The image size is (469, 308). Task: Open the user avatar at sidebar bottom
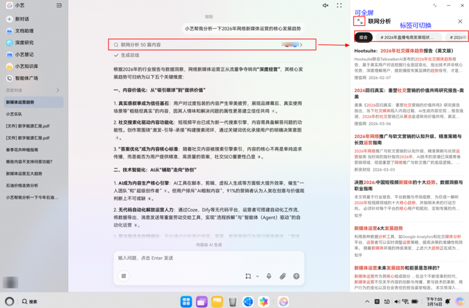click(x=10, y=282)
